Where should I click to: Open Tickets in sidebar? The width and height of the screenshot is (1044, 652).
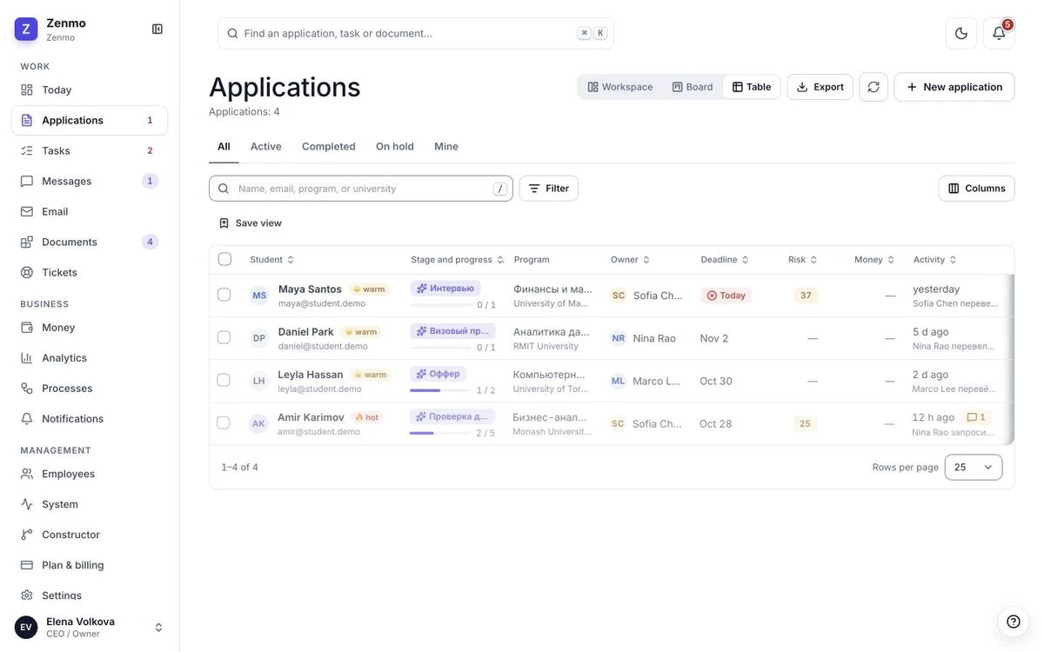[89, 272]
